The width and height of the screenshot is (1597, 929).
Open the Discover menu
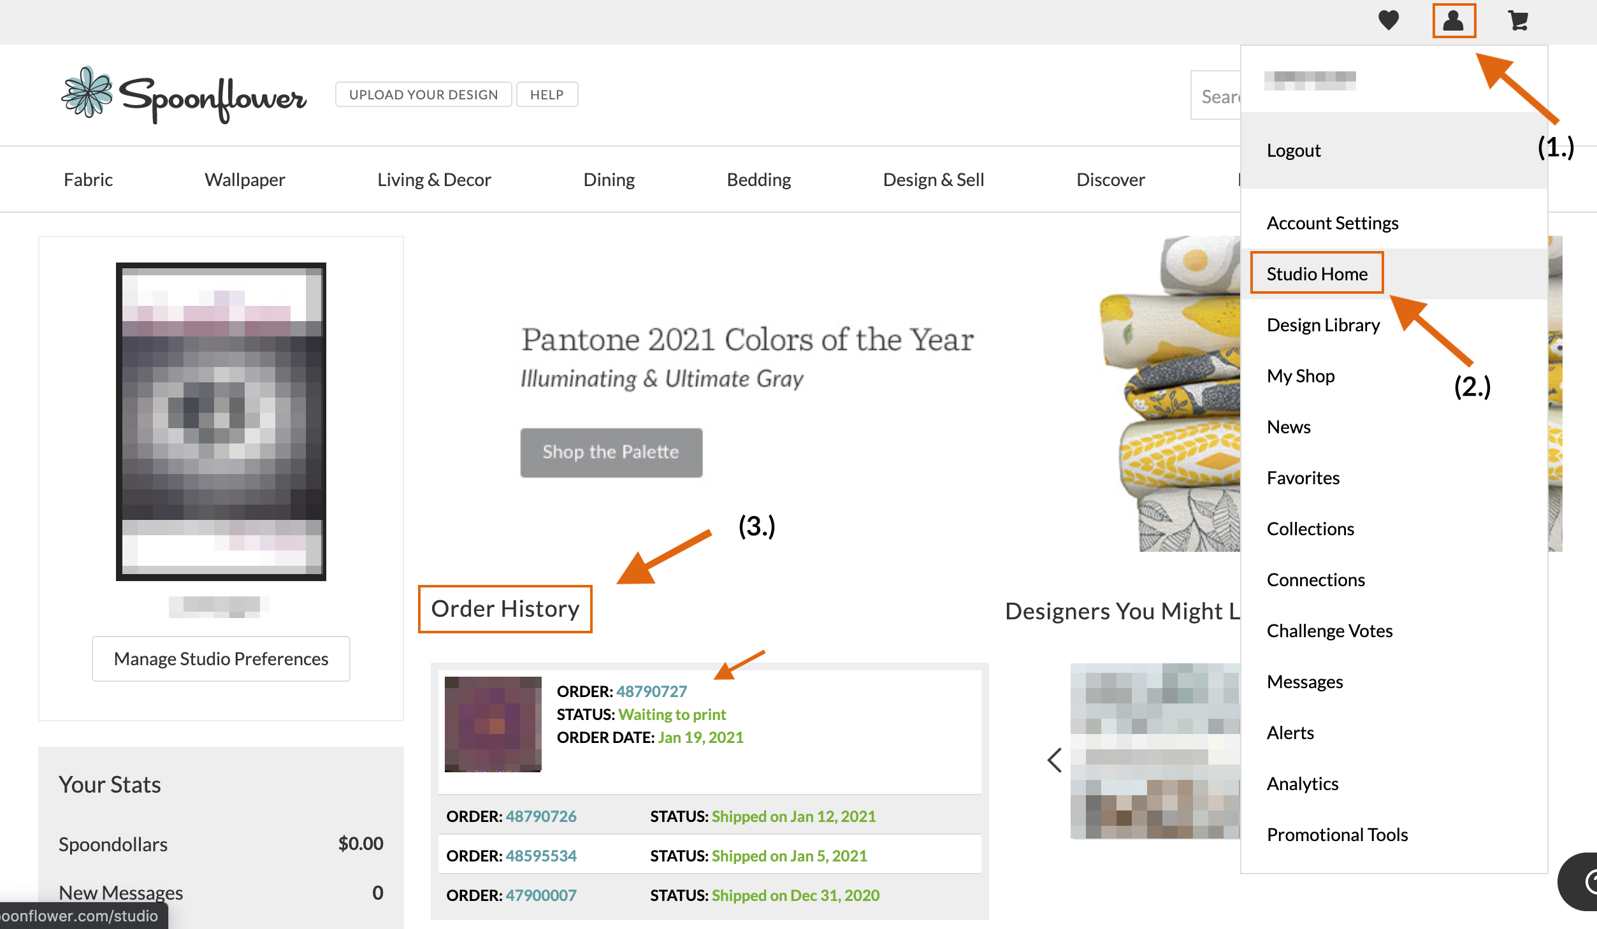pos(1110,180)
